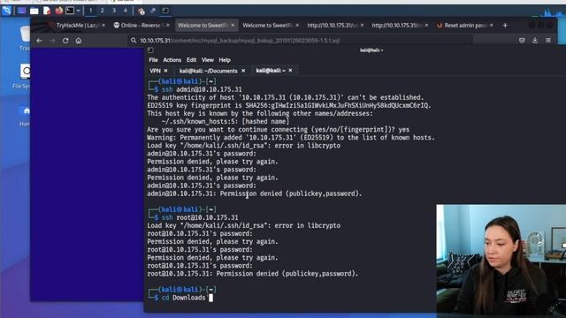566x318 pixels.
Task: Go to the Firefox home page
Action: click(79, 41)
